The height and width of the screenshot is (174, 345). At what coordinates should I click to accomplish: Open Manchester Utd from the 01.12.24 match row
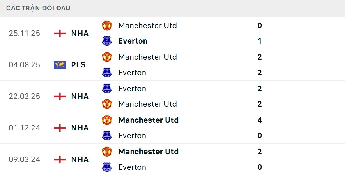click(148, 120)
